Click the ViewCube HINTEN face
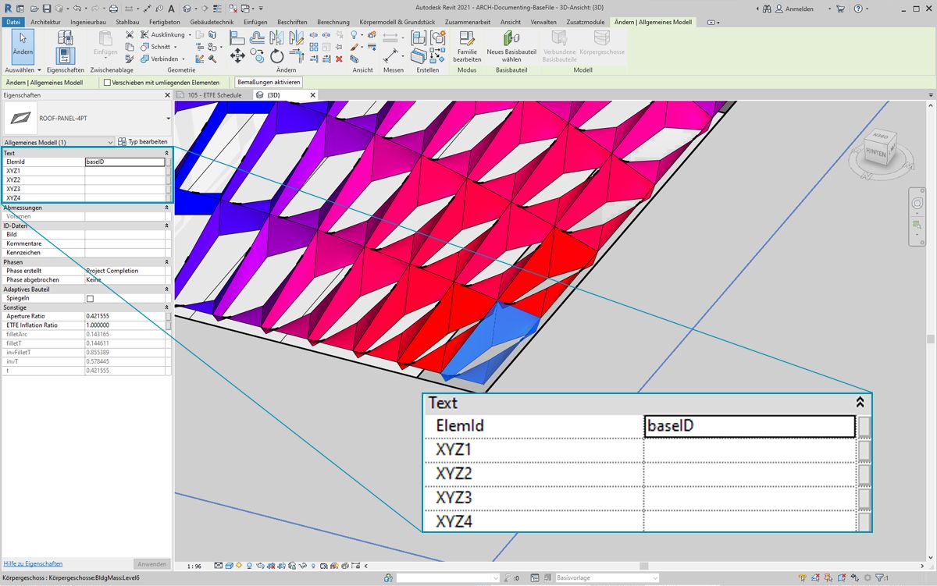Image resolution: width=937 pixels, height=586 pixels. 876,154
